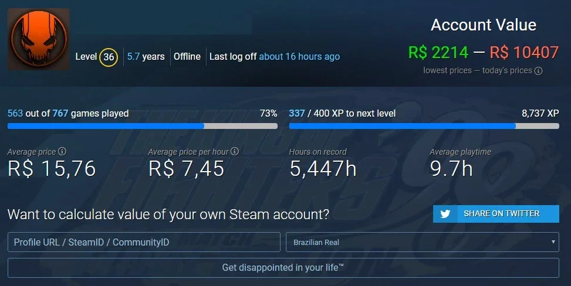Viewport: 571px width, 286px height.
Task: Click the 5.7 years account age link
Action: coord(133,56)
